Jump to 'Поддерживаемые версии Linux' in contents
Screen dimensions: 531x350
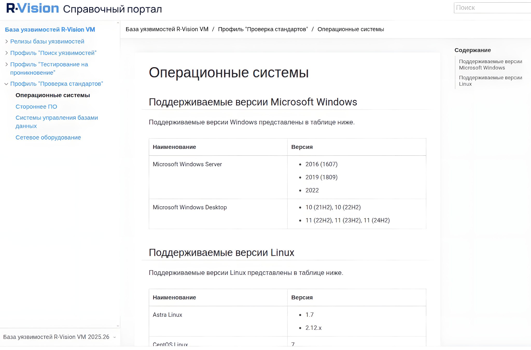pos(491,81)
